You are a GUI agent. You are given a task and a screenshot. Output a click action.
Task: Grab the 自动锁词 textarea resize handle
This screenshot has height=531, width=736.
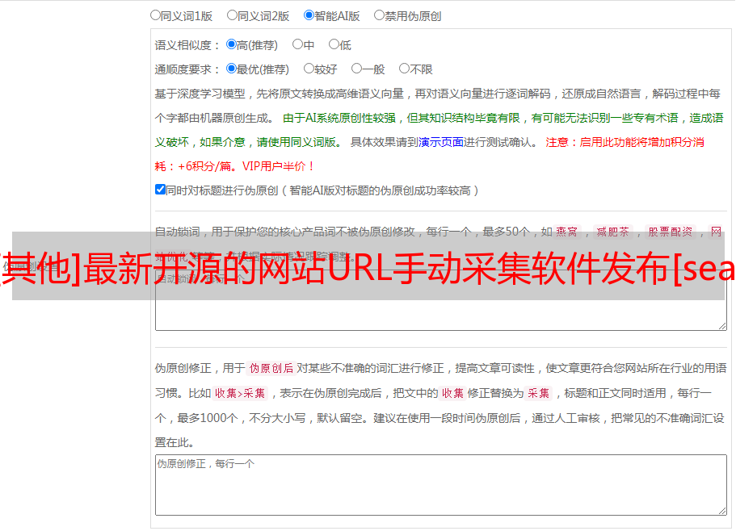pos(722,326)
